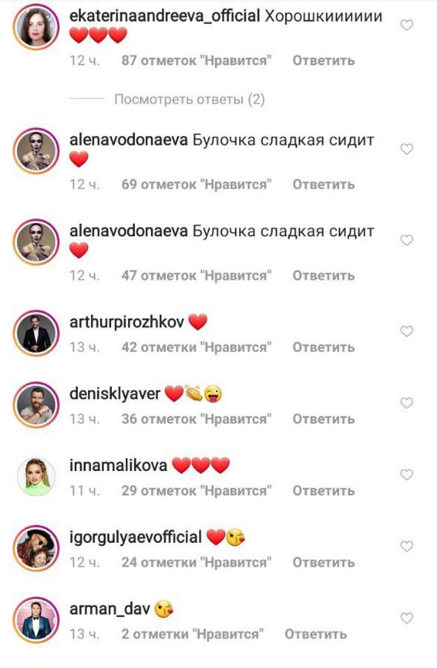This screenshot has width=437, height=668.
Task: Like denisklyaver's comment via heart icon
Action: pyautogui.click(x=407, y=402)
